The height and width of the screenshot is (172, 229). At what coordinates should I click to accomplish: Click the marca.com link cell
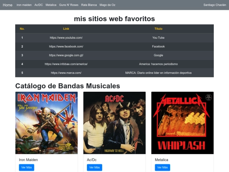66,73
